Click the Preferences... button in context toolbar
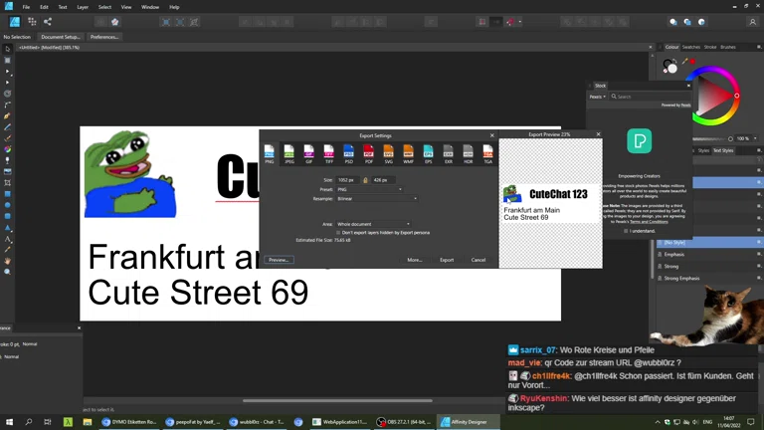This screenshot has height=430, width=764. [104, 37]
